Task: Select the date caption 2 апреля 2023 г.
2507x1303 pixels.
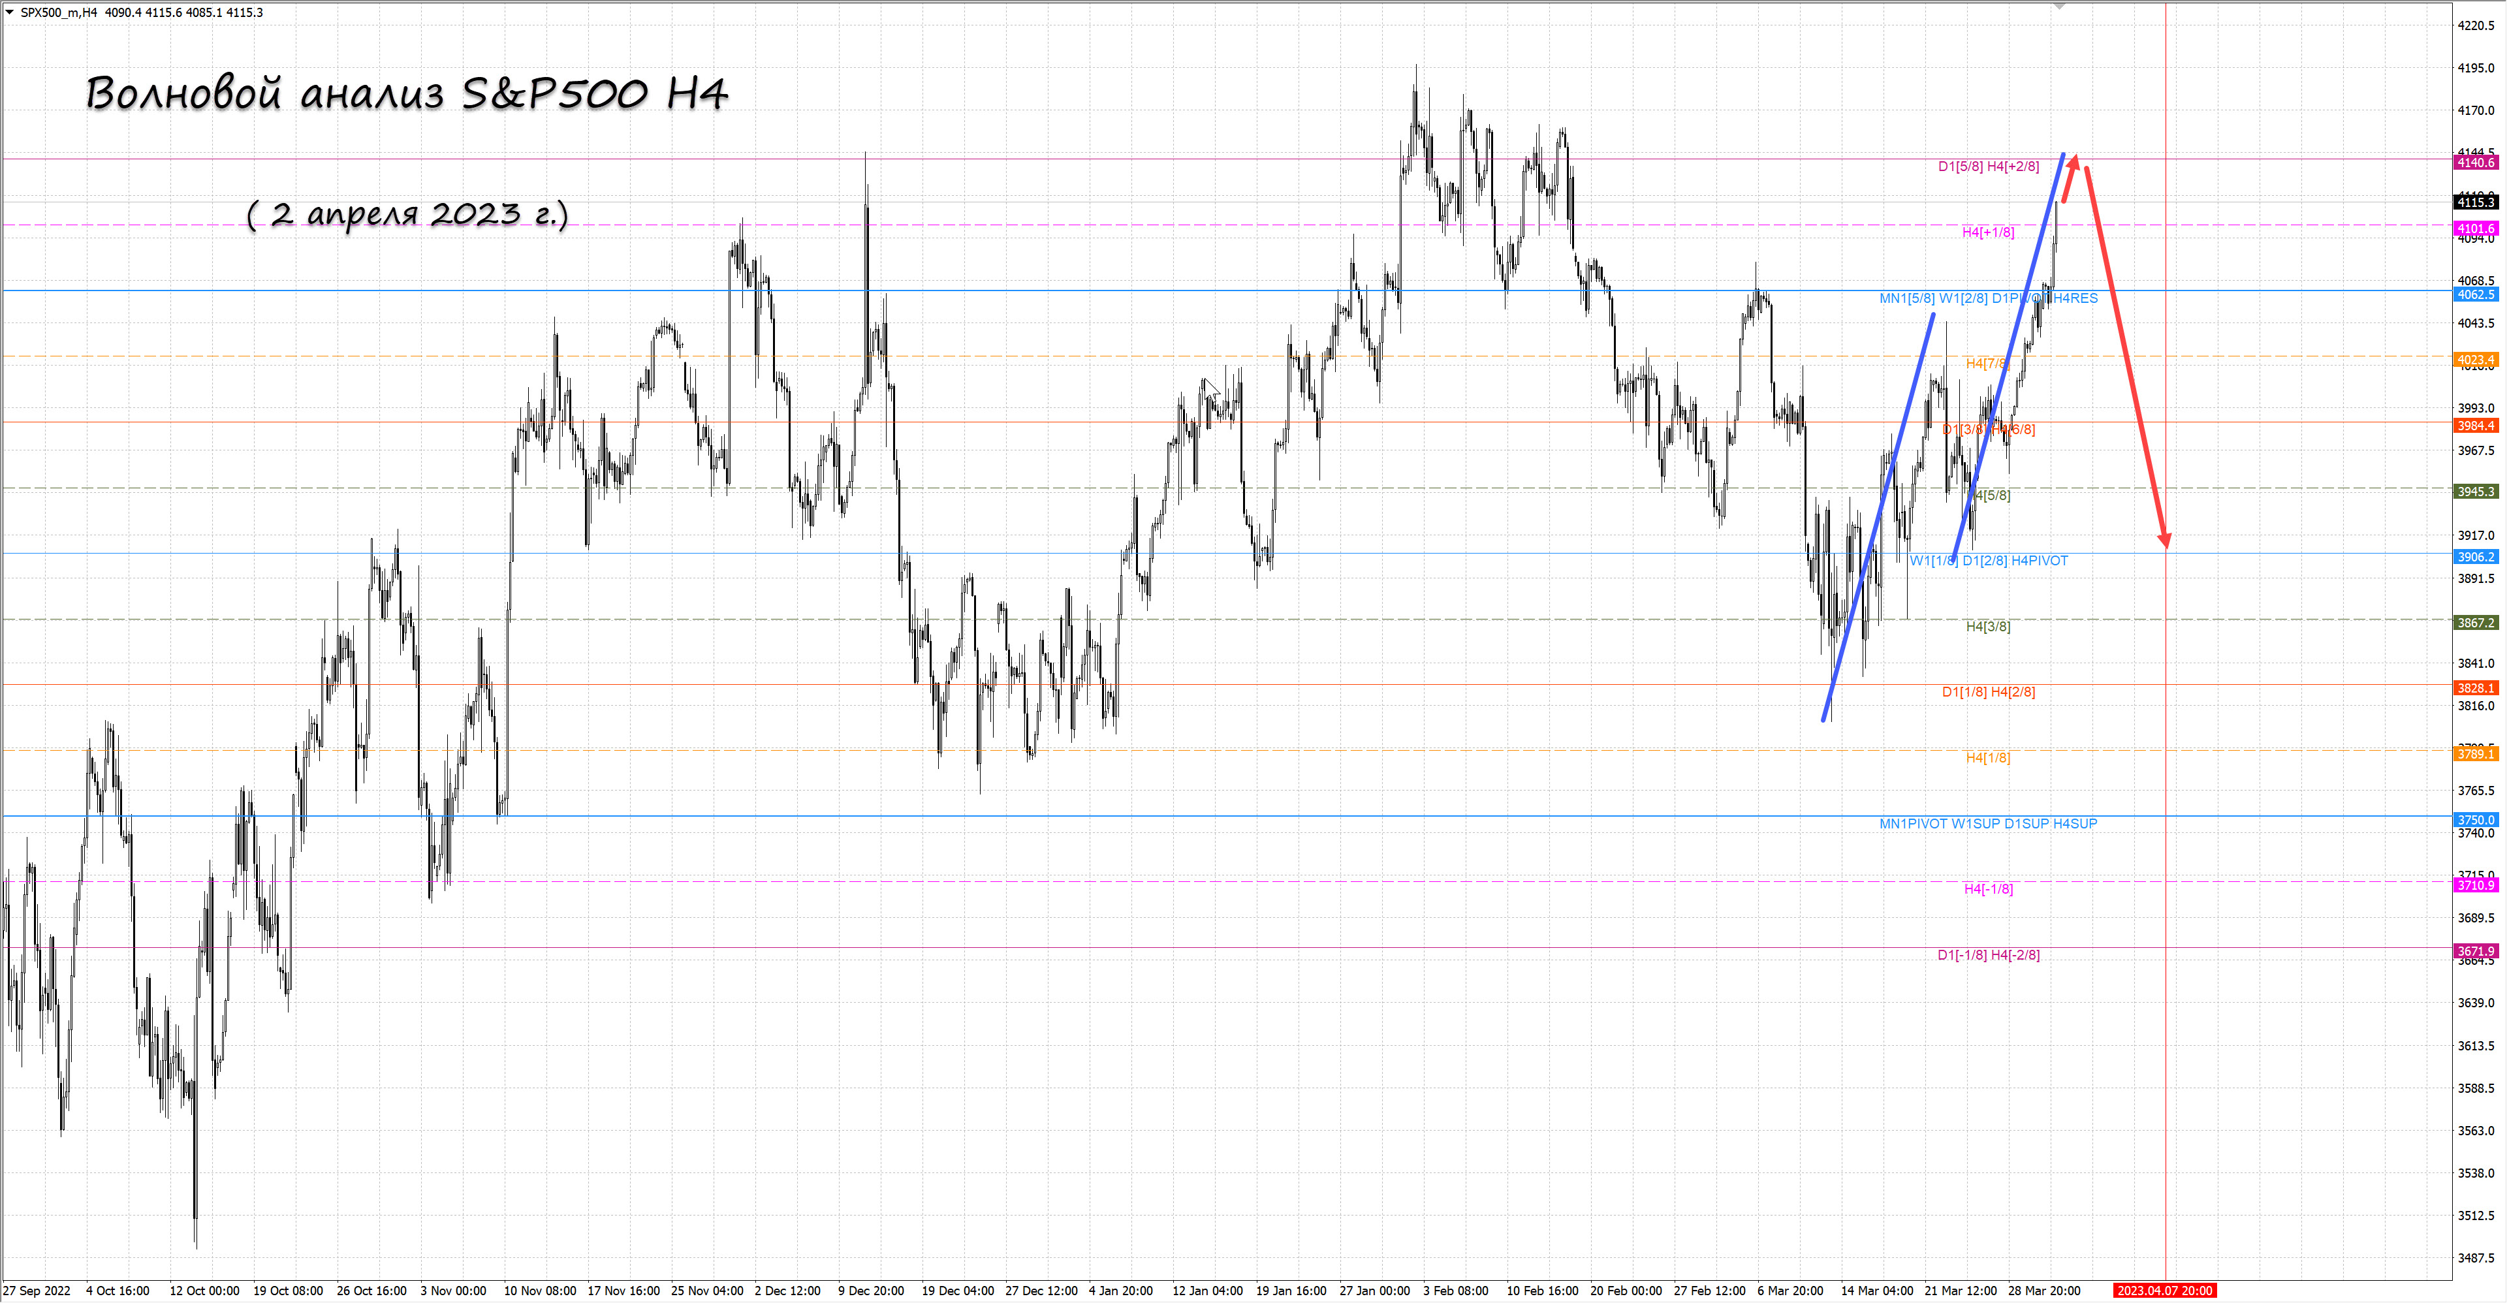Action: (x=407, y=213)
